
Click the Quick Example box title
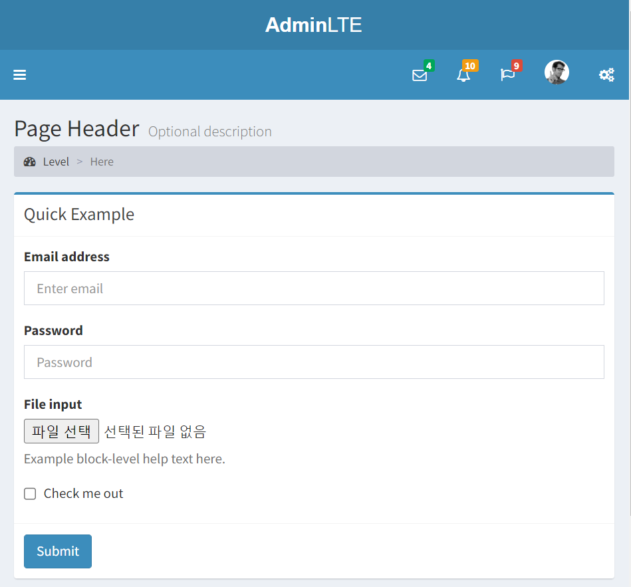click(79, 215)
